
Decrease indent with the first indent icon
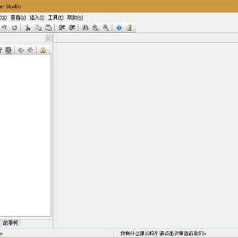(61, 28)
